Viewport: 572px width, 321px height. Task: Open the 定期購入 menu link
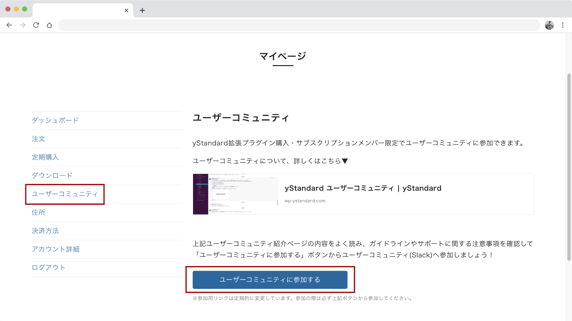pos(45,157)
